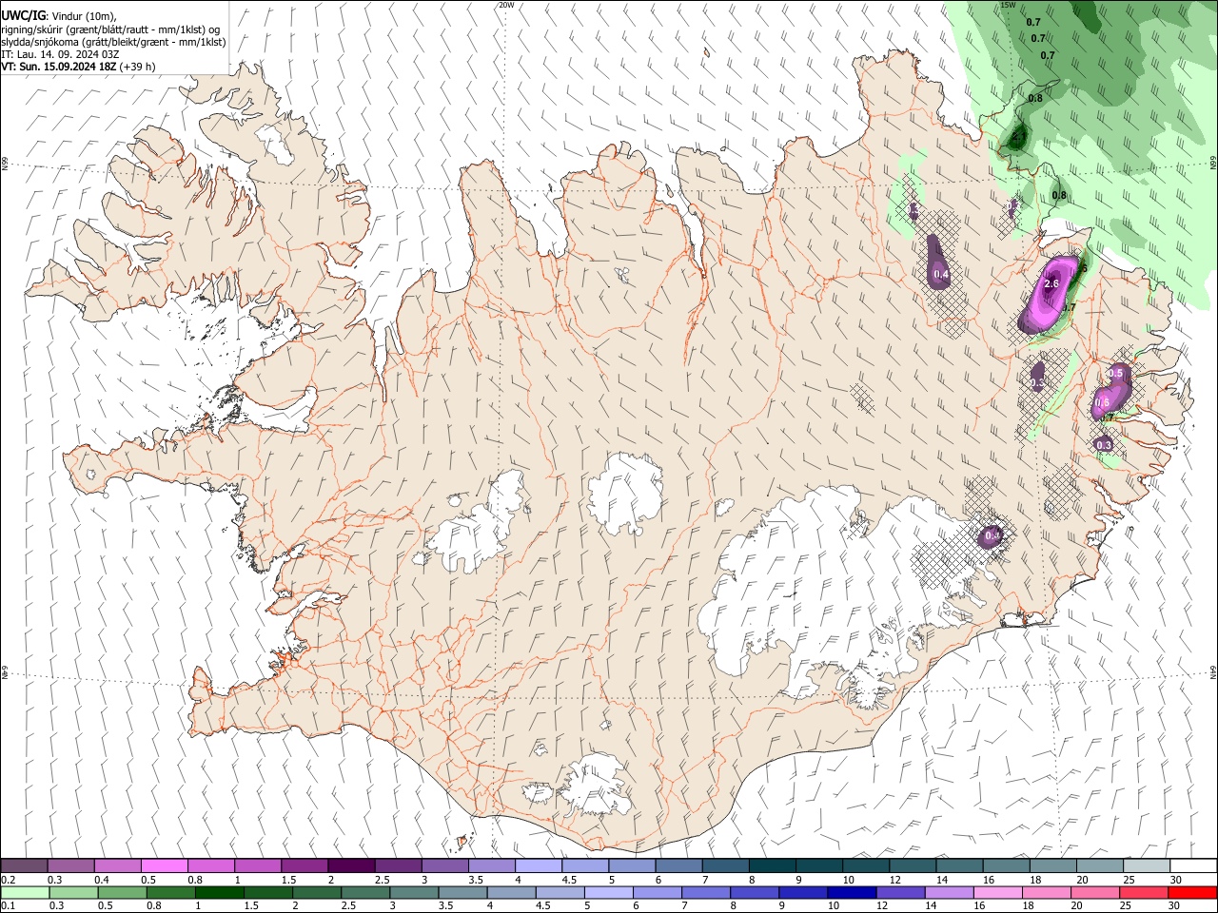Select the lower legend swatch labeled 2.5
1218x913 pixels.
coord(365,892)
